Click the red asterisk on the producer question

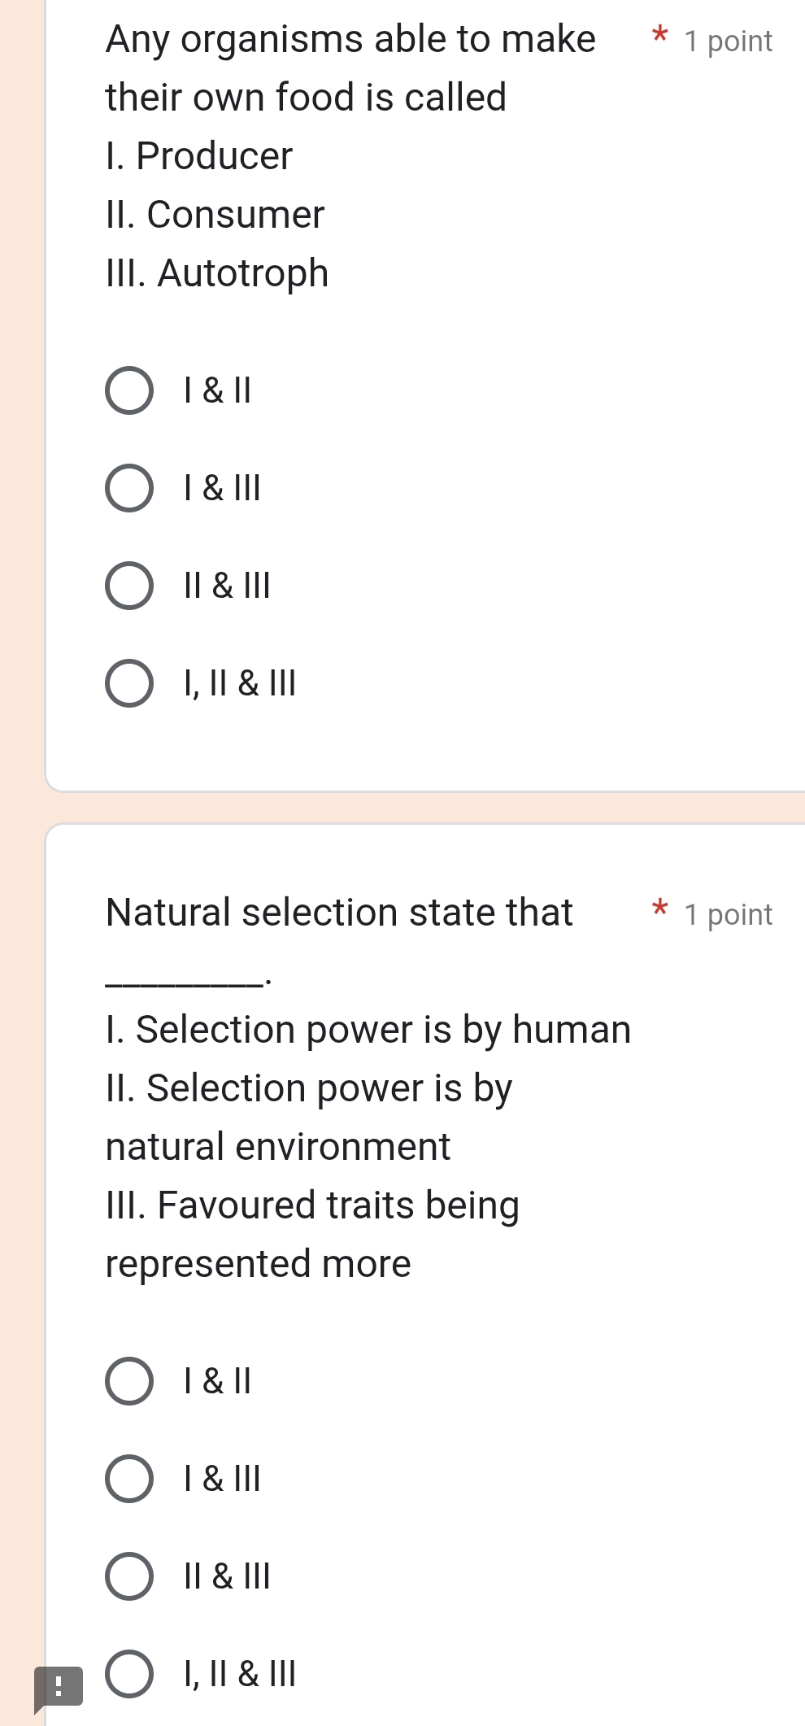click(x=660, y=37)
